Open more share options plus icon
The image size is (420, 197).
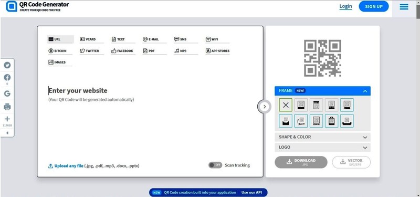point(7,119)
